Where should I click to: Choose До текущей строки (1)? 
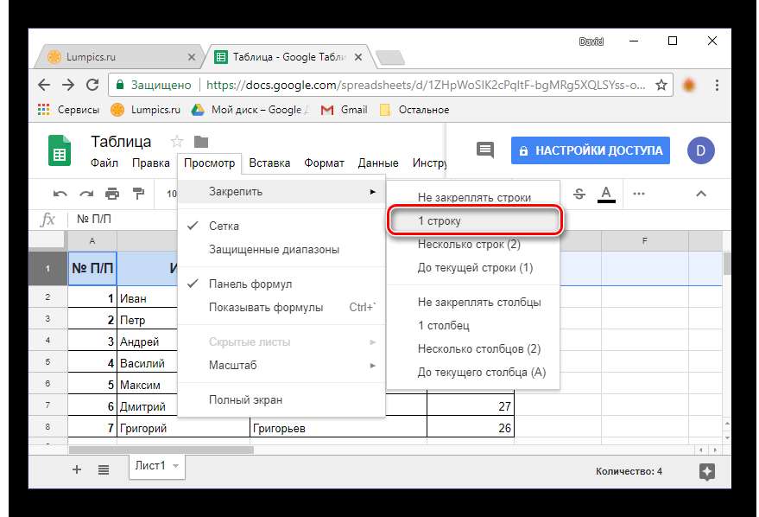tap(473, 267)
